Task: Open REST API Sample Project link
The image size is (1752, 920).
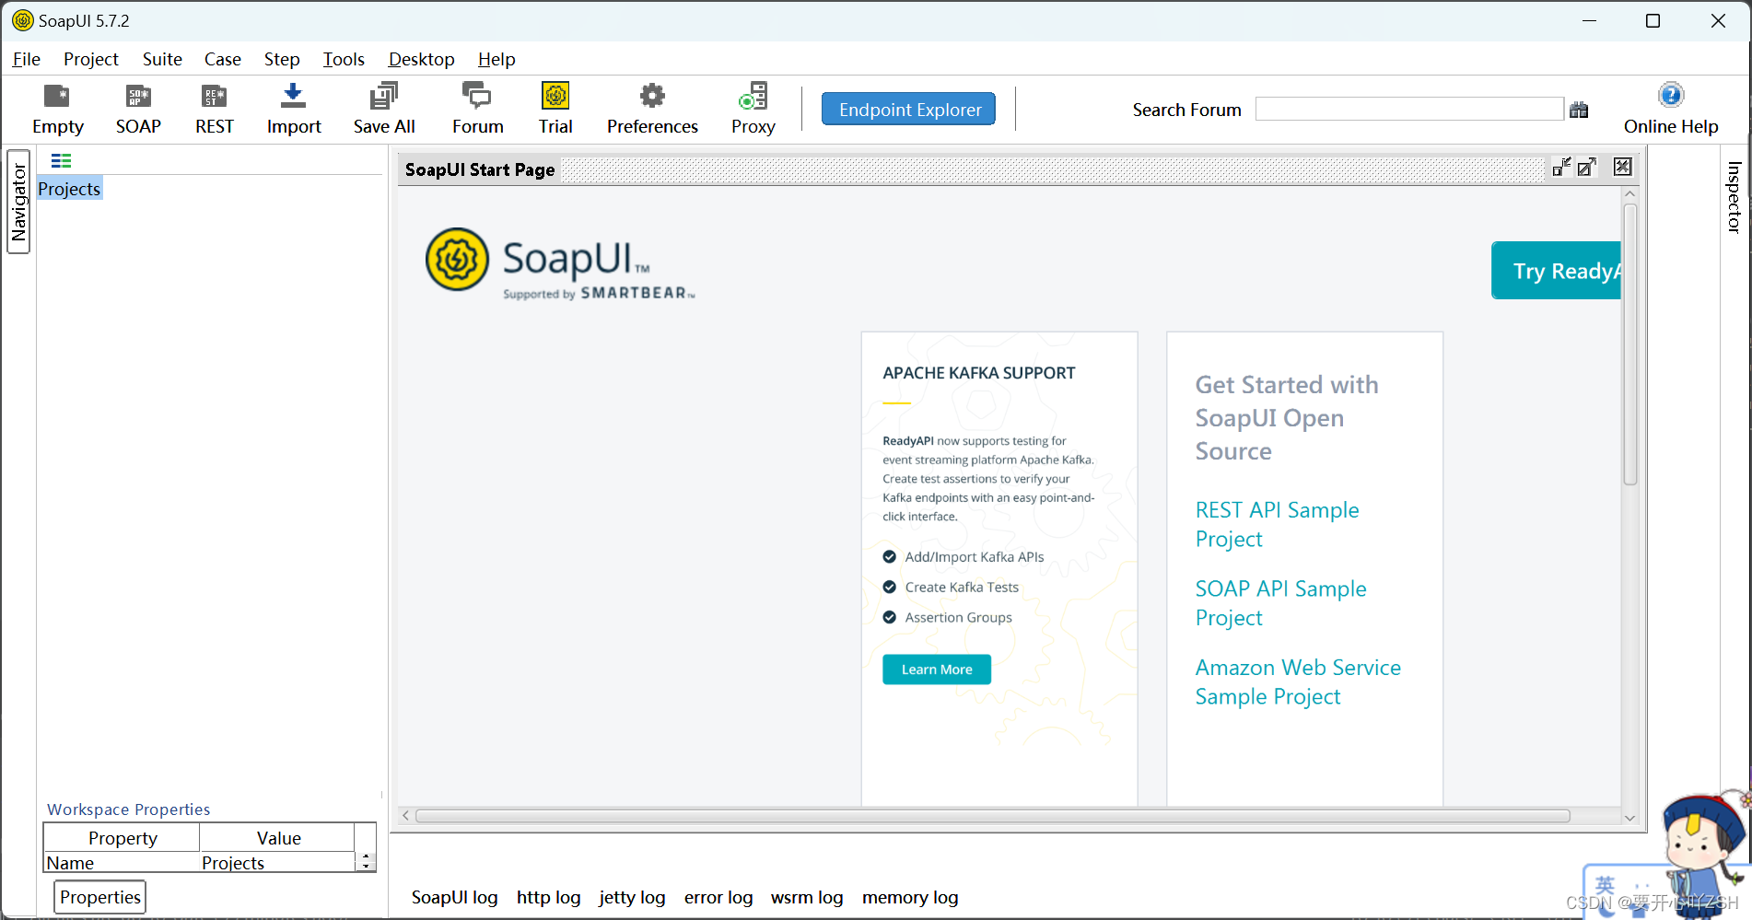Action: click(x=1277, y=524)
